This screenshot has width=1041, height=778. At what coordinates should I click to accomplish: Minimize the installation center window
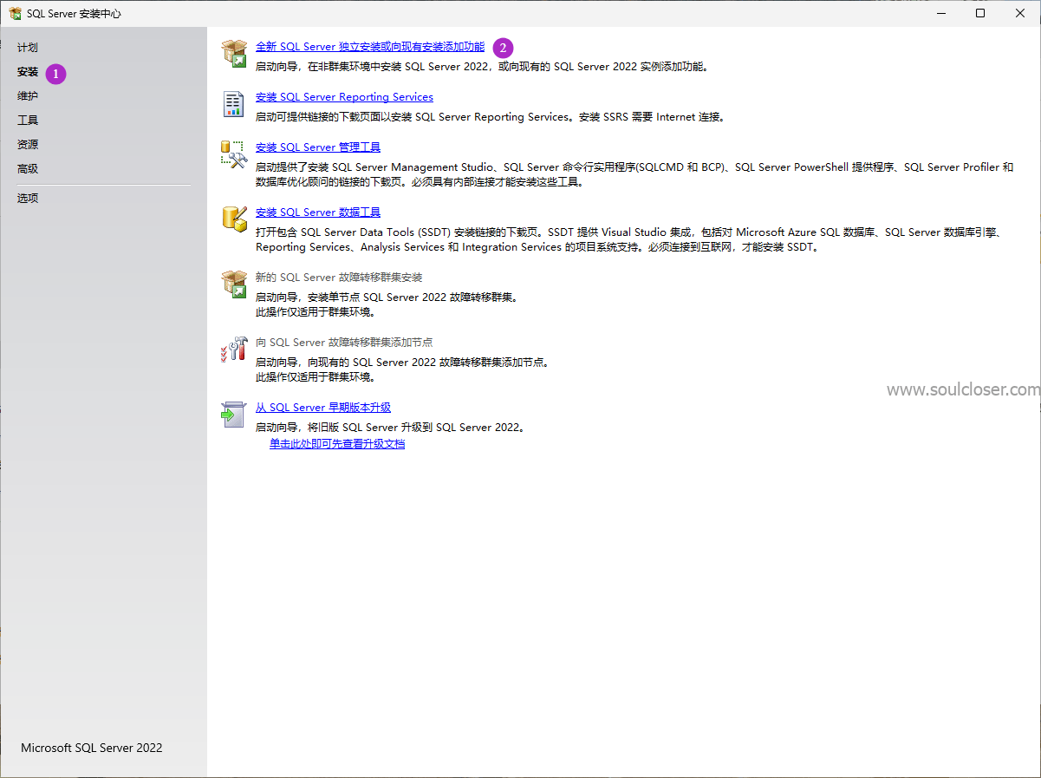[x=940, y=13]
